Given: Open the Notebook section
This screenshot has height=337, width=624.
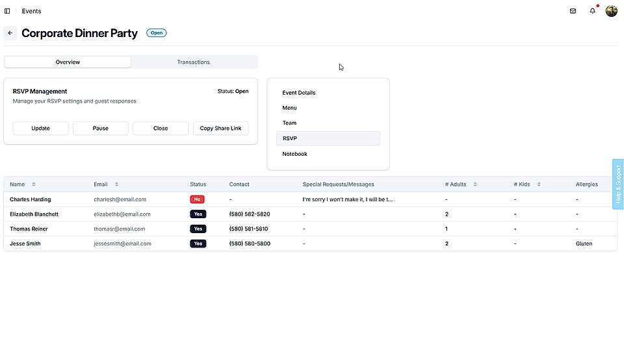Looking at the screenshot, I should coord(295,154).
